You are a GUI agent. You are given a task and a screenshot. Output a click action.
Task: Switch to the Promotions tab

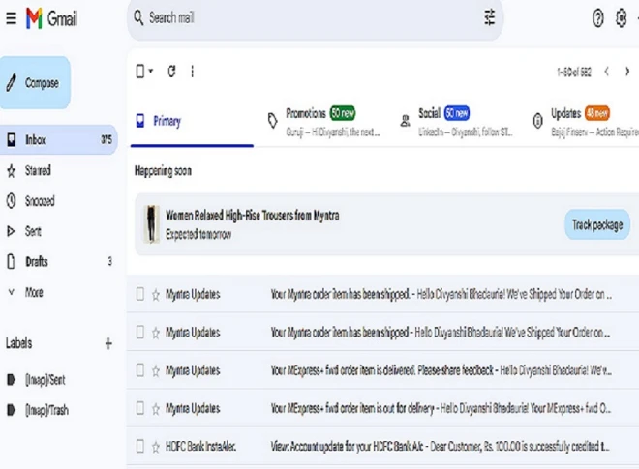tap(324, 121)
